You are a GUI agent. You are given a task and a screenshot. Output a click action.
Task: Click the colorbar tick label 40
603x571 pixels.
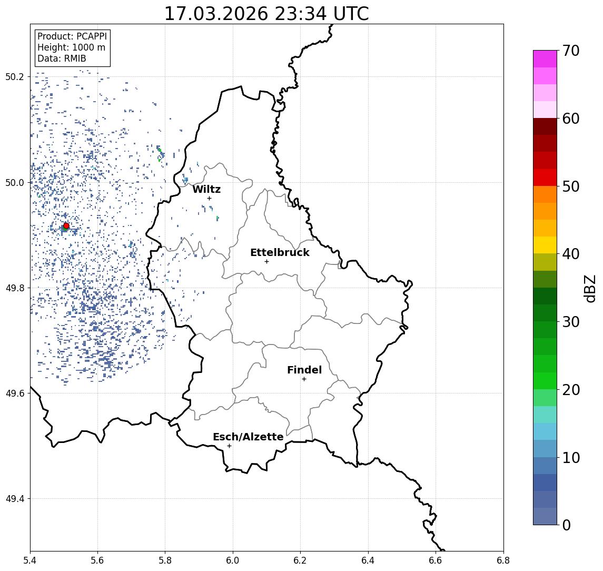(x=571, y=254)
